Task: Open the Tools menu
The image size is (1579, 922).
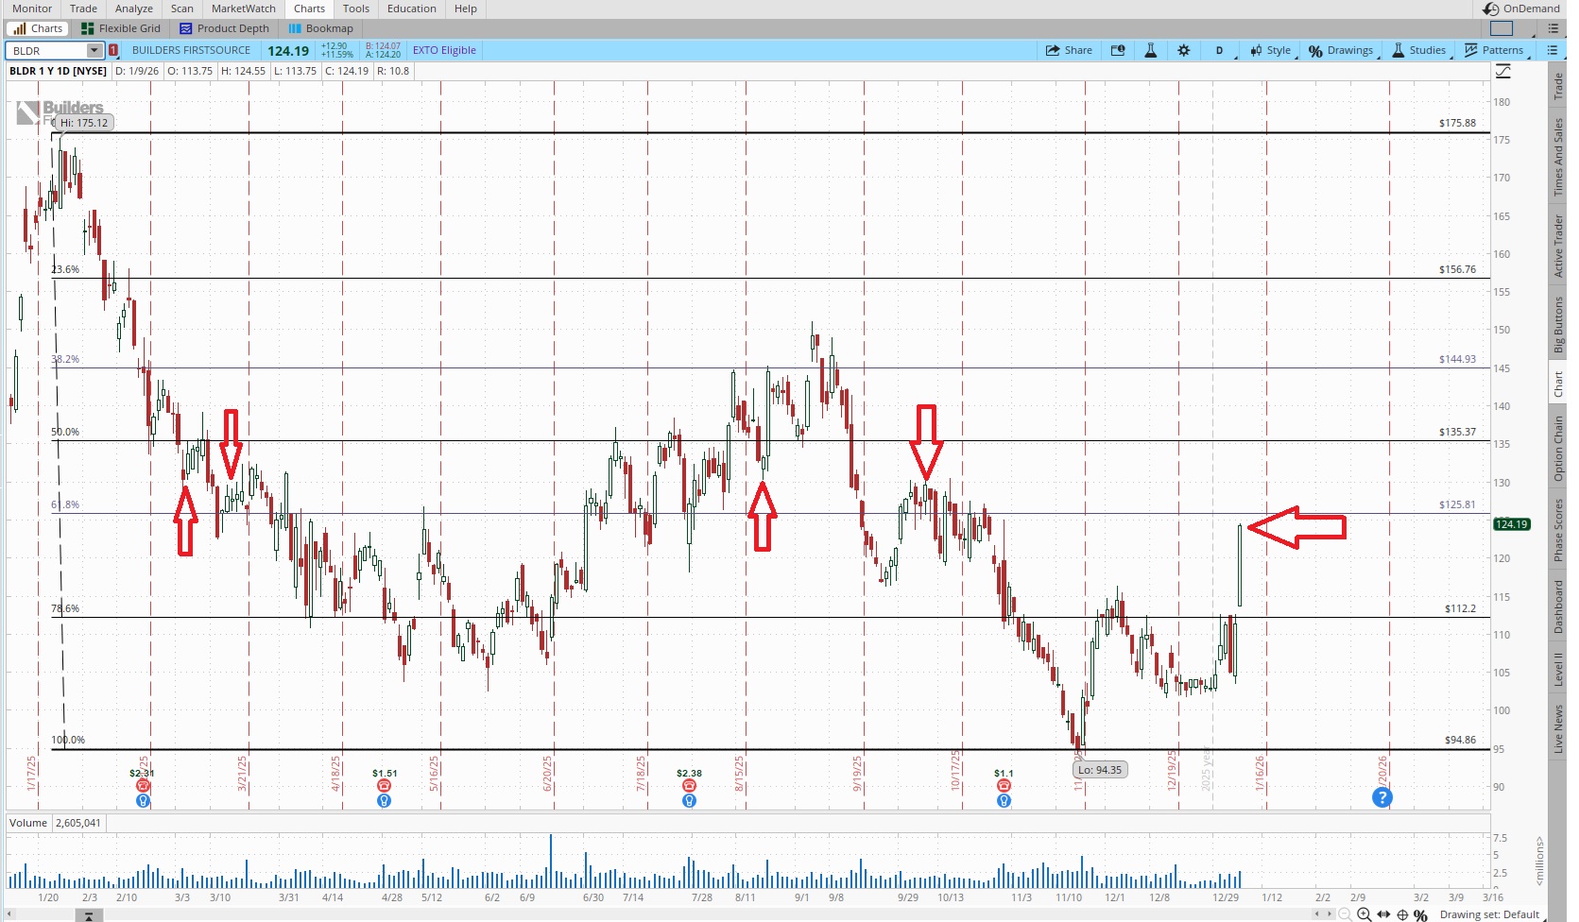Action: [356, 9]
